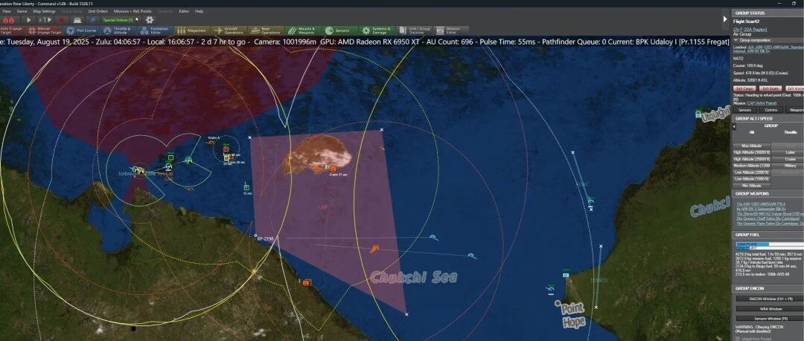Open the Unit Orders menu

[98, 10]
